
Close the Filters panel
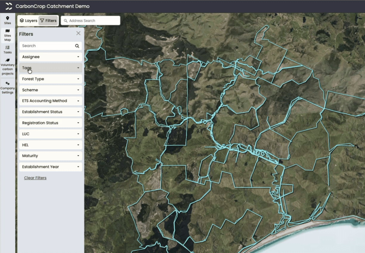point(78,33)
